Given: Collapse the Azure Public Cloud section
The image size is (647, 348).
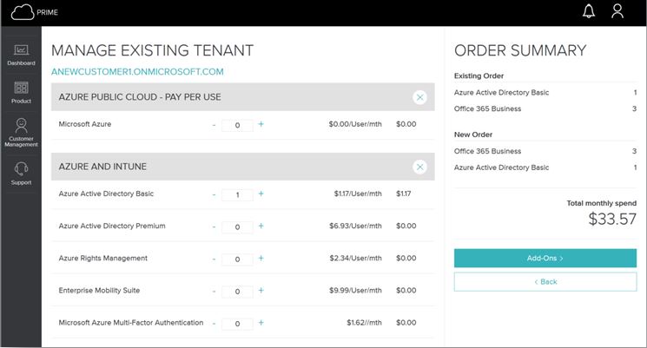Looking at the screenshot, I should click(x=420, y=97).
